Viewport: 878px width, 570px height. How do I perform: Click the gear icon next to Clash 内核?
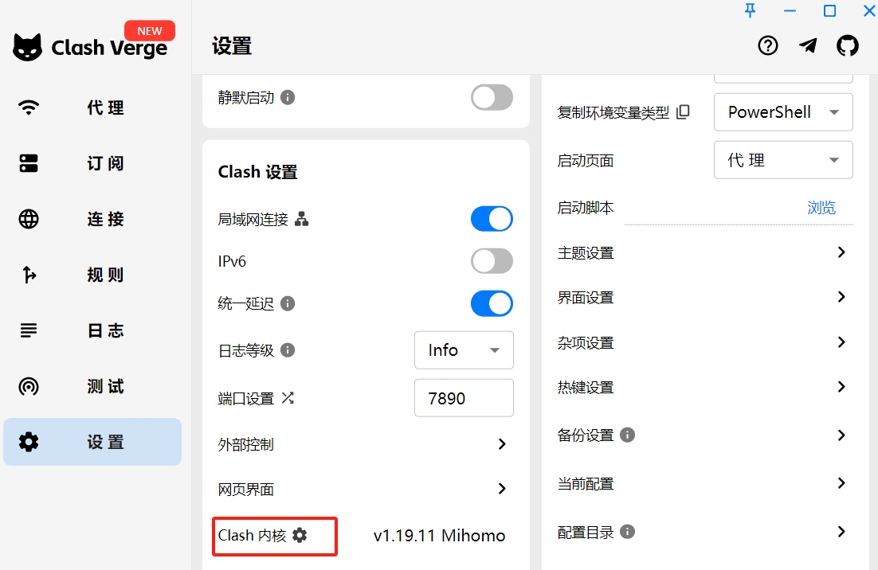click(300, 535)
